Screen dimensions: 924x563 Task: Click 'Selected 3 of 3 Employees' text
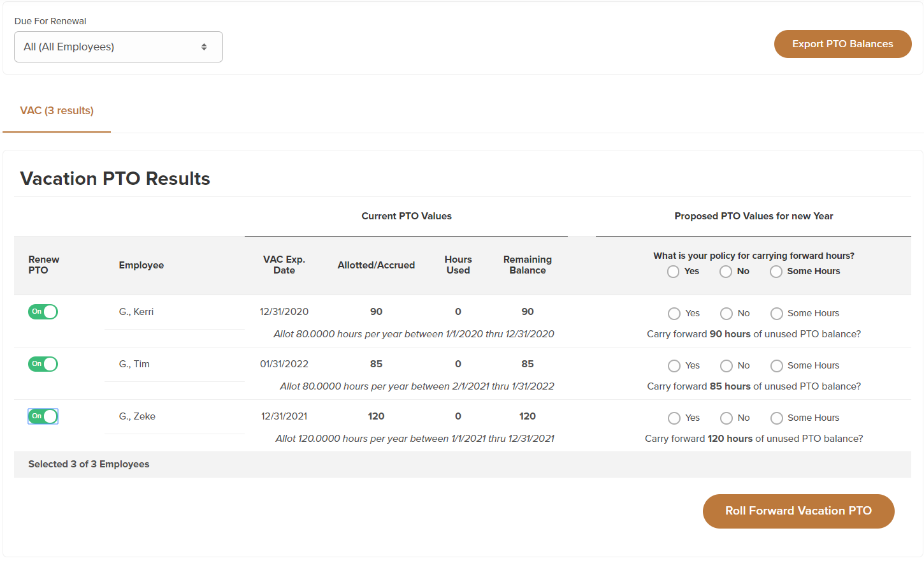89,464
